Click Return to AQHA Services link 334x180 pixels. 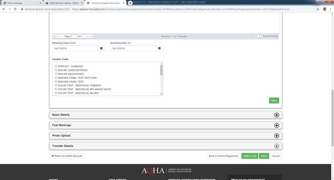67,156
